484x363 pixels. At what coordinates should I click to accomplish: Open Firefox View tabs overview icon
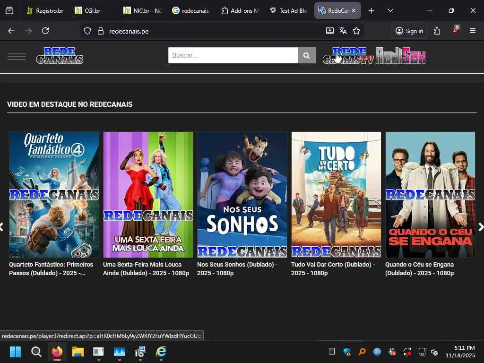pyautogui.click(x=9, y=10)
